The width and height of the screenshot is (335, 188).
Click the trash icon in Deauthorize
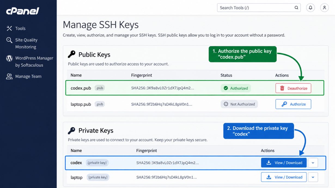coord(282,88)
